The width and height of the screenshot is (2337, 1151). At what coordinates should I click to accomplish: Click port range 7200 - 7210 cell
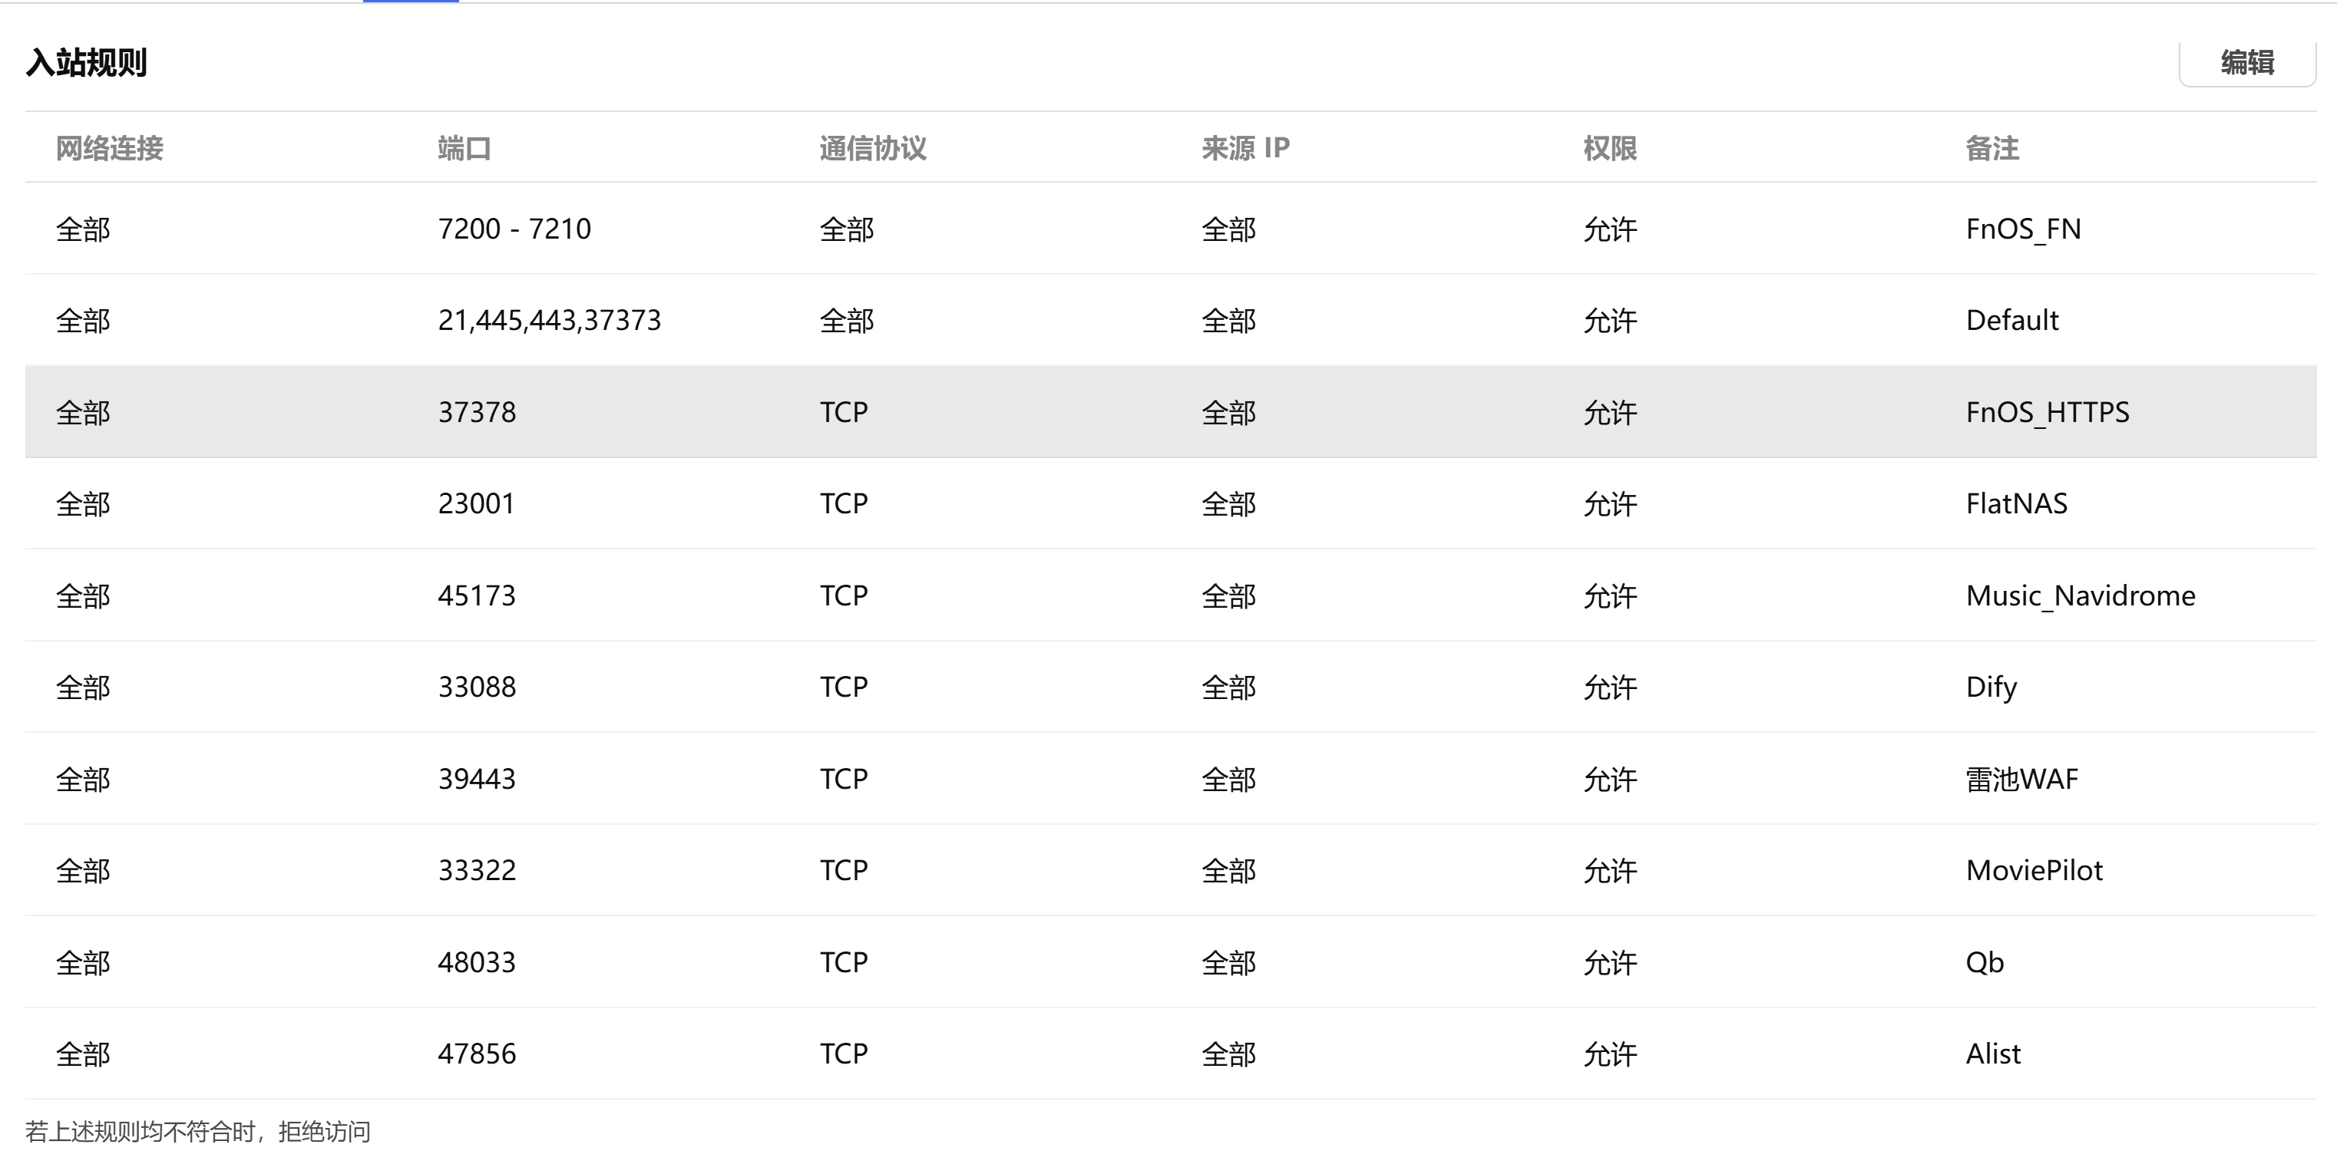pyautogui.click(x=514, y=229)
